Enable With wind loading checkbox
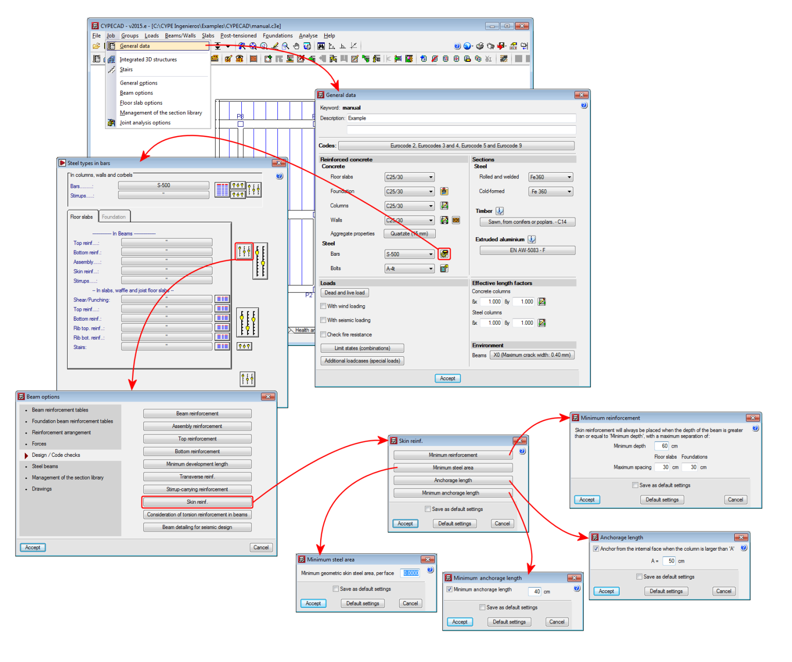The height and width of the screenshot is (662, 792). click(323, 306)
